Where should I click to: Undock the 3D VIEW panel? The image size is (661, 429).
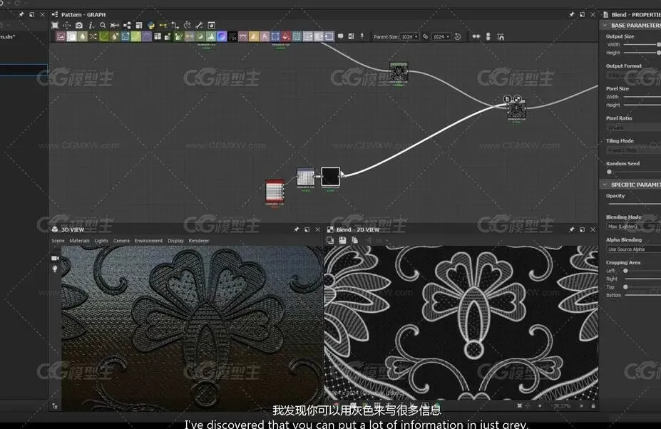[x=307, y=229]
